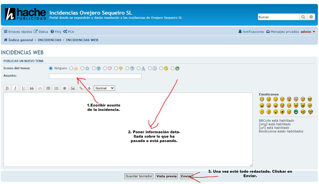The image size is (319, 184).
Task: Click the Buscar search field
Action: pos(278,17)
